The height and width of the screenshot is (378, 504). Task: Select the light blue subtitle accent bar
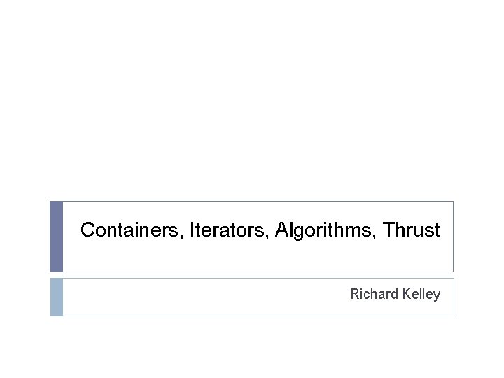click(57, 297)
